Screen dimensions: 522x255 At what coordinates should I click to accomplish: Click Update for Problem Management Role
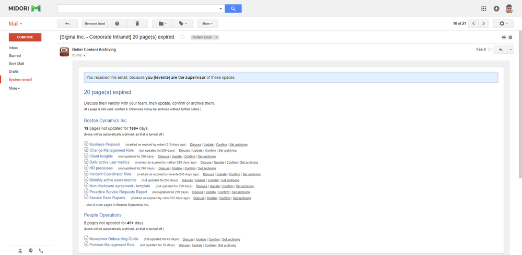tap(197, 246)
